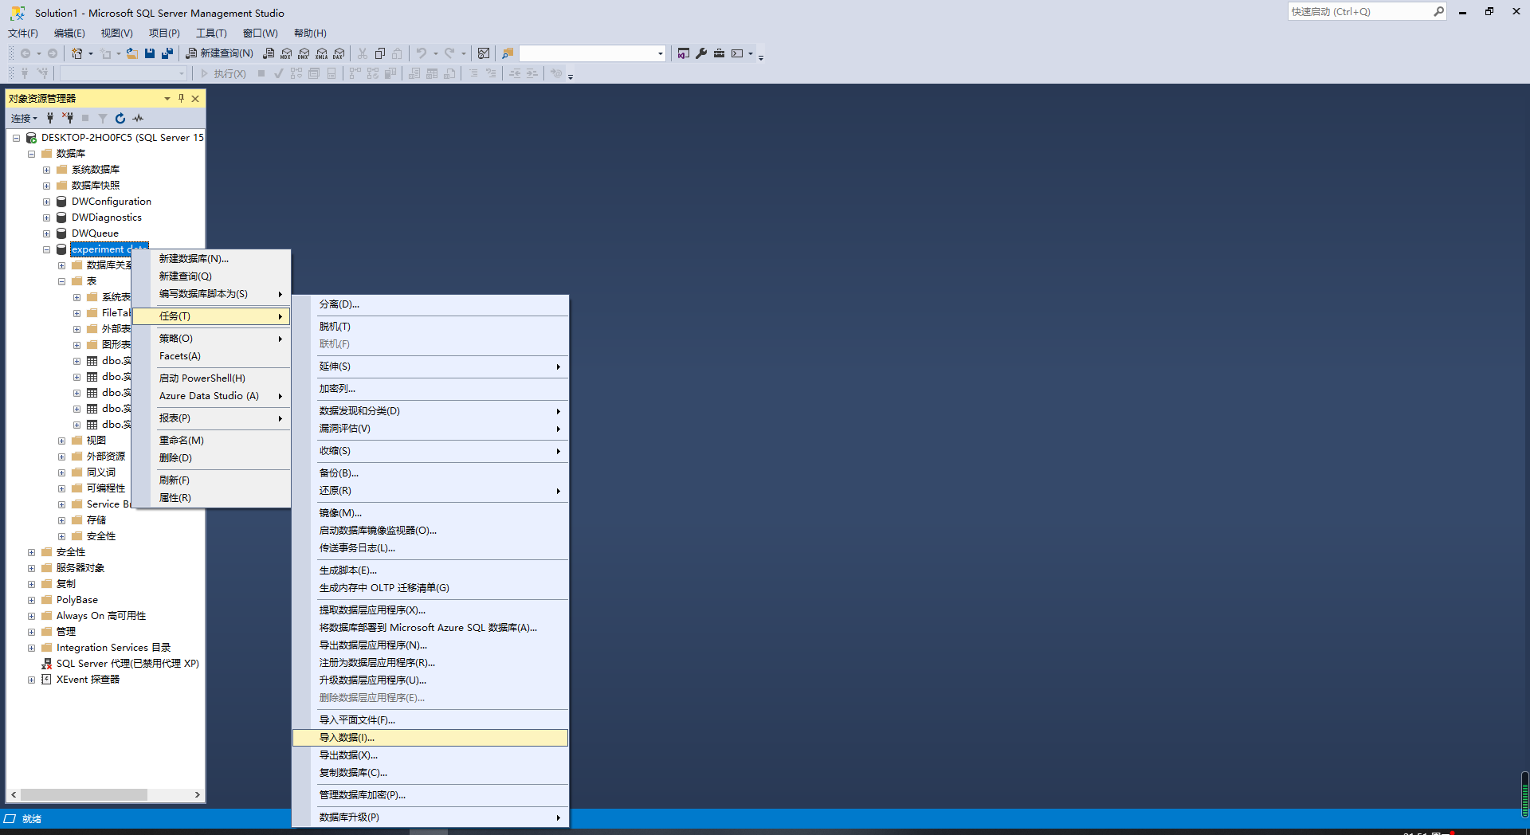The height and width of the screenshot is (835, 1530).
Task: Refresh Object Explorer with the refresh icon
Action: (x=120, y=118)
